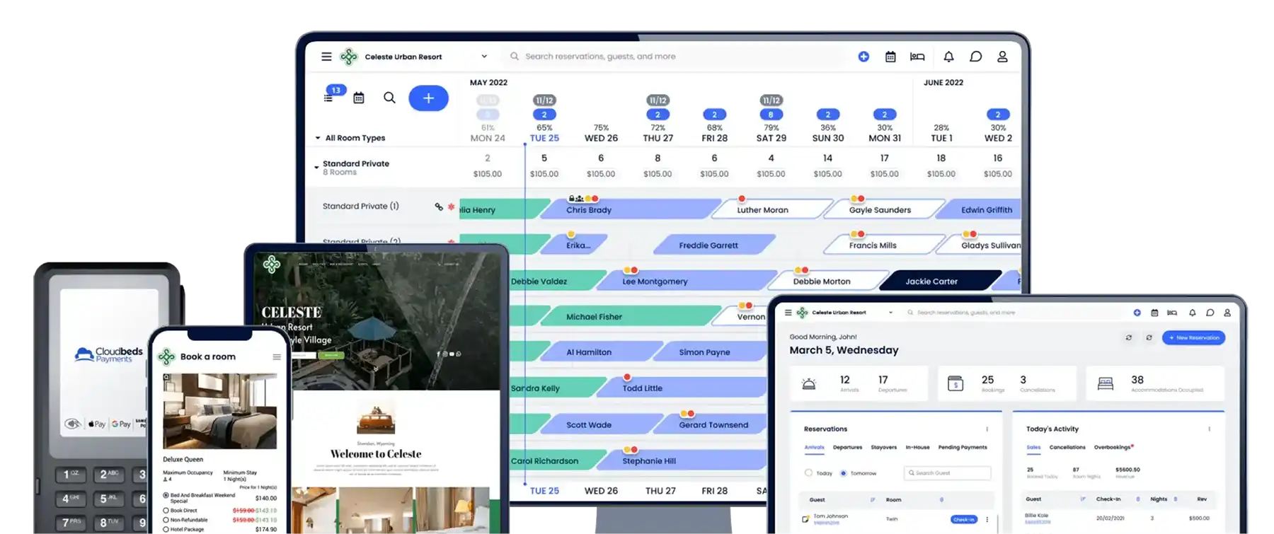Open Chris Brady reservation block
1274x534 pixels.
pyautogui.click(x=630, y=210)
